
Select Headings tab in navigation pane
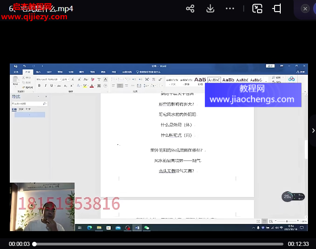pos(14,109)
